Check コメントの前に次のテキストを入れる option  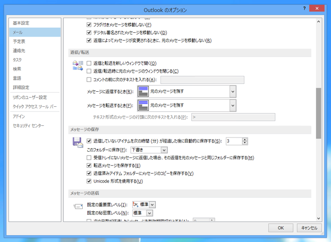pyautogui.click(x=89, y=80)
